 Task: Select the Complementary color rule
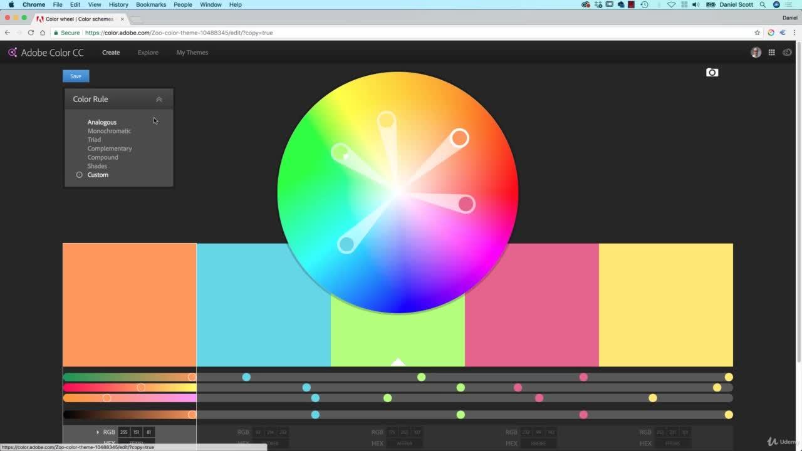(110, 148)
